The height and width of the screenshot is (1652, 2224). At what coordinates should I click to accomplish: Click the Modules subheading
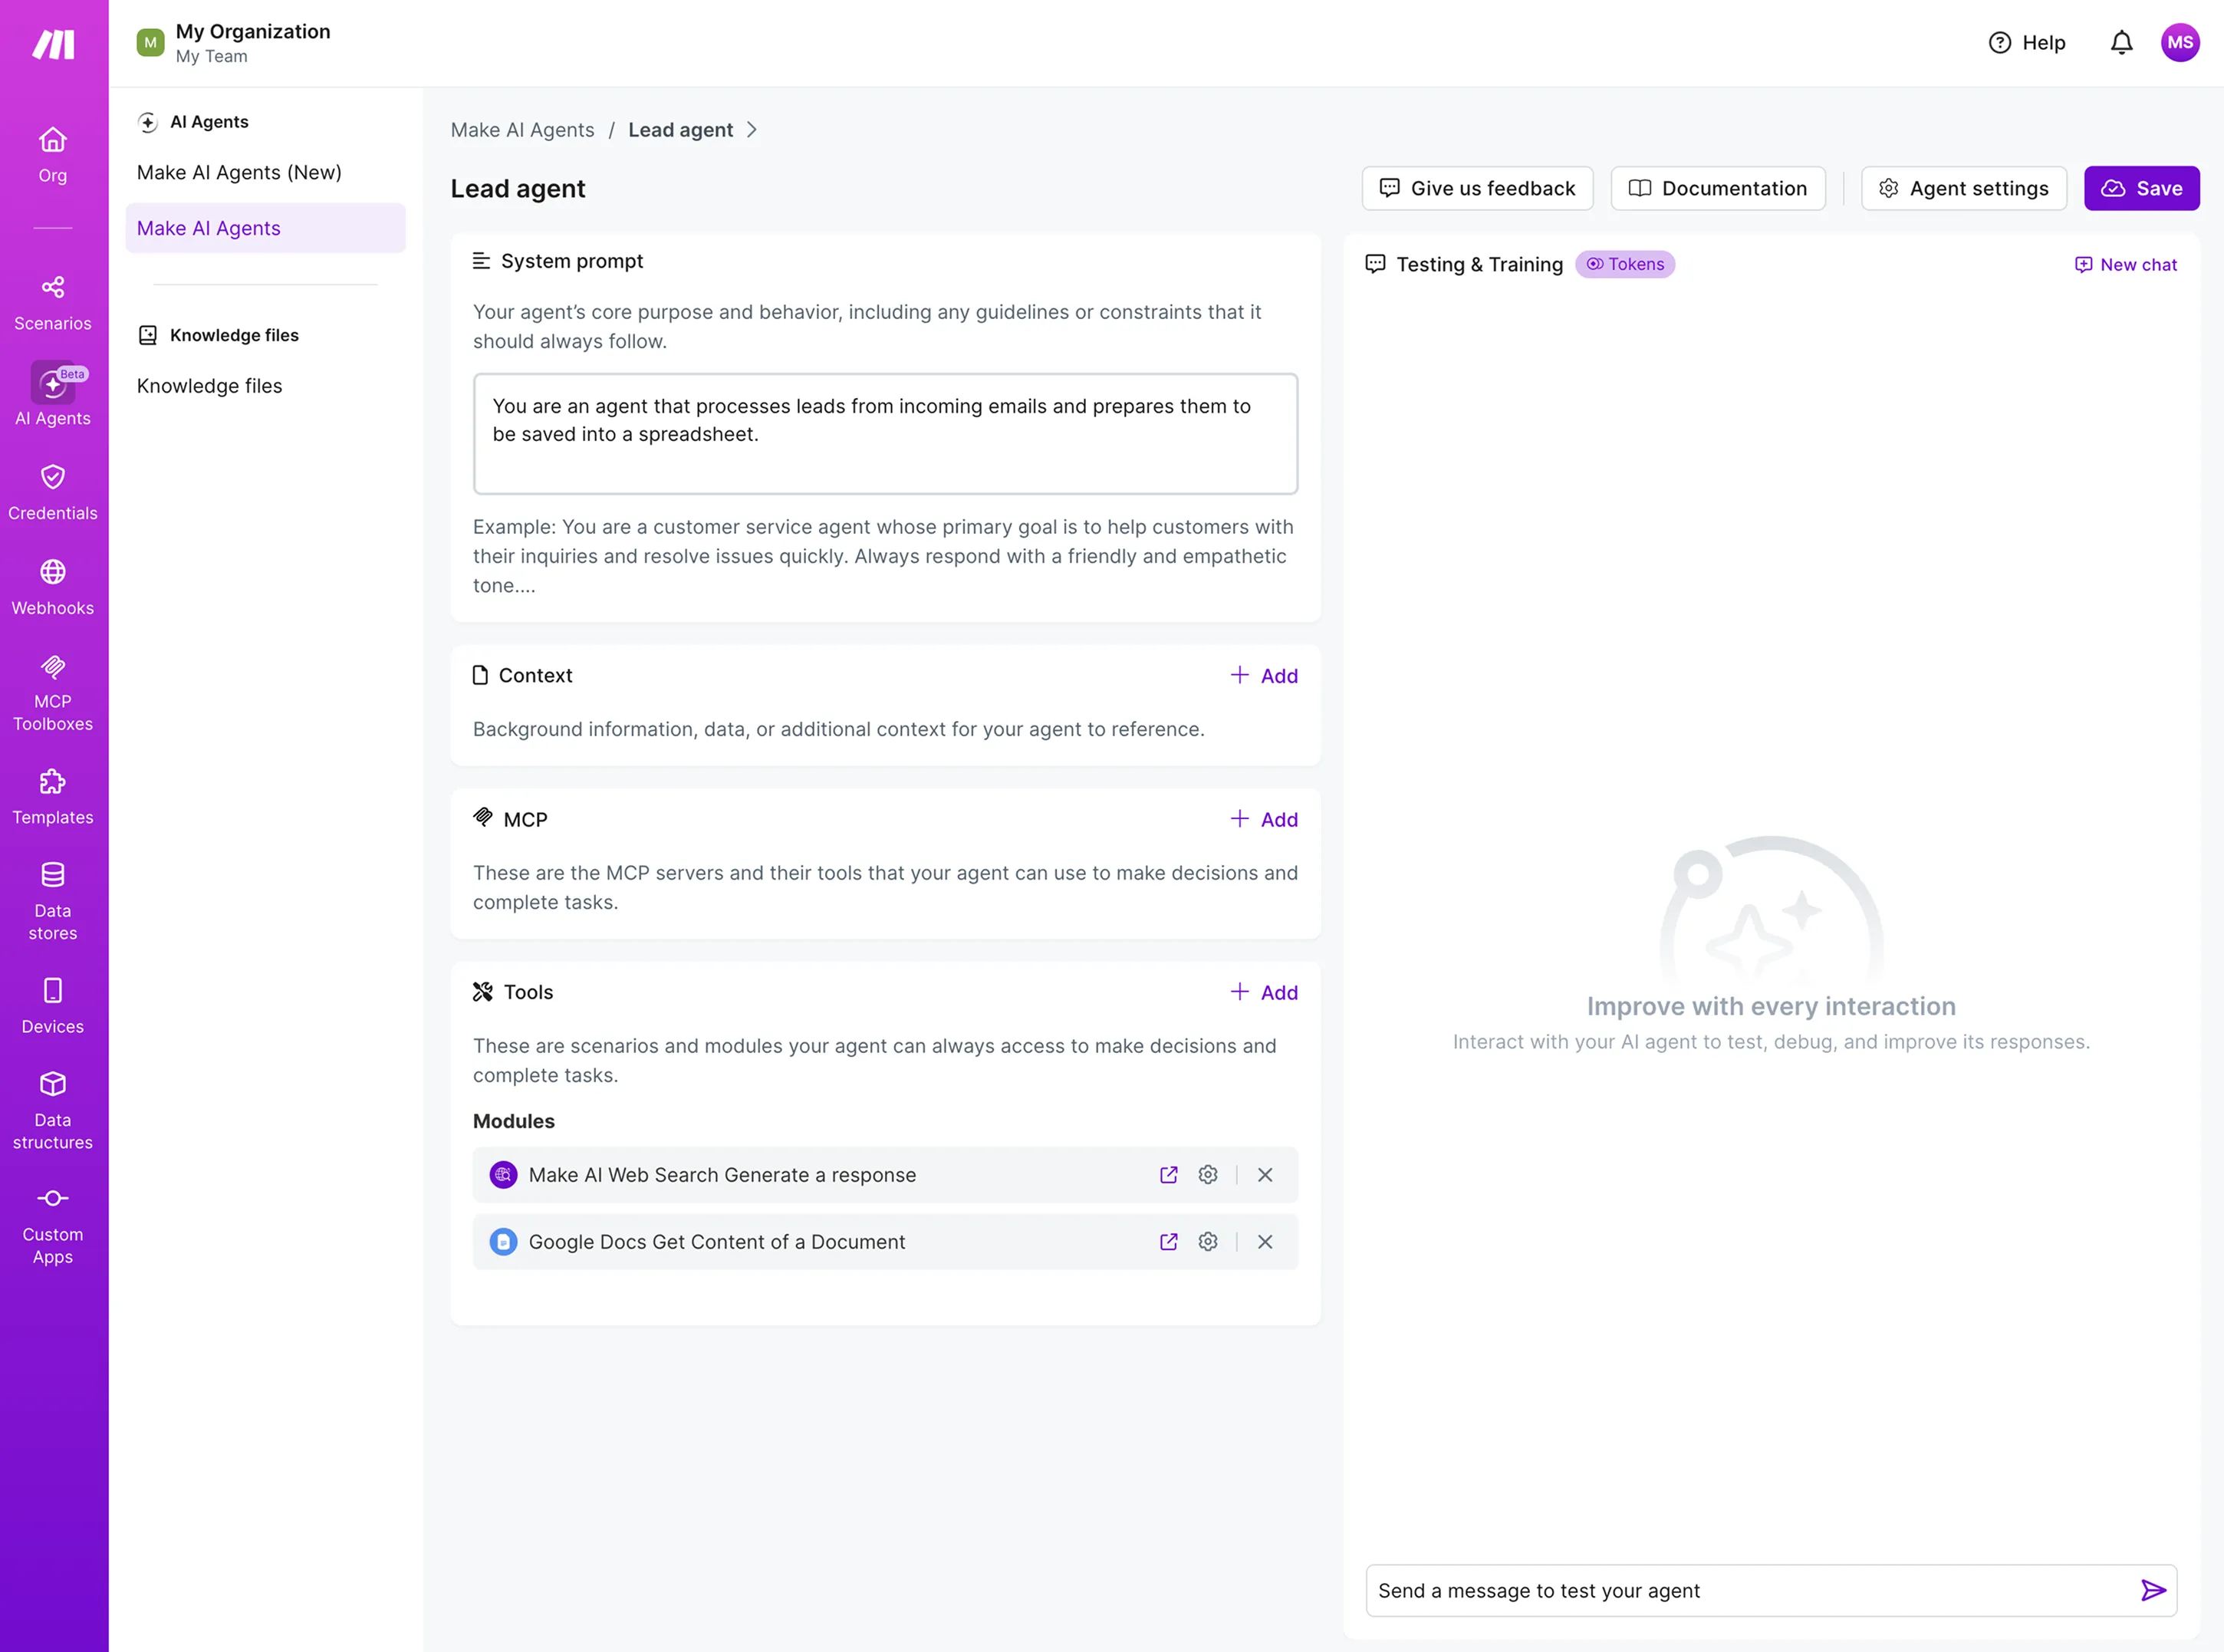click(x=513, y=1121)
